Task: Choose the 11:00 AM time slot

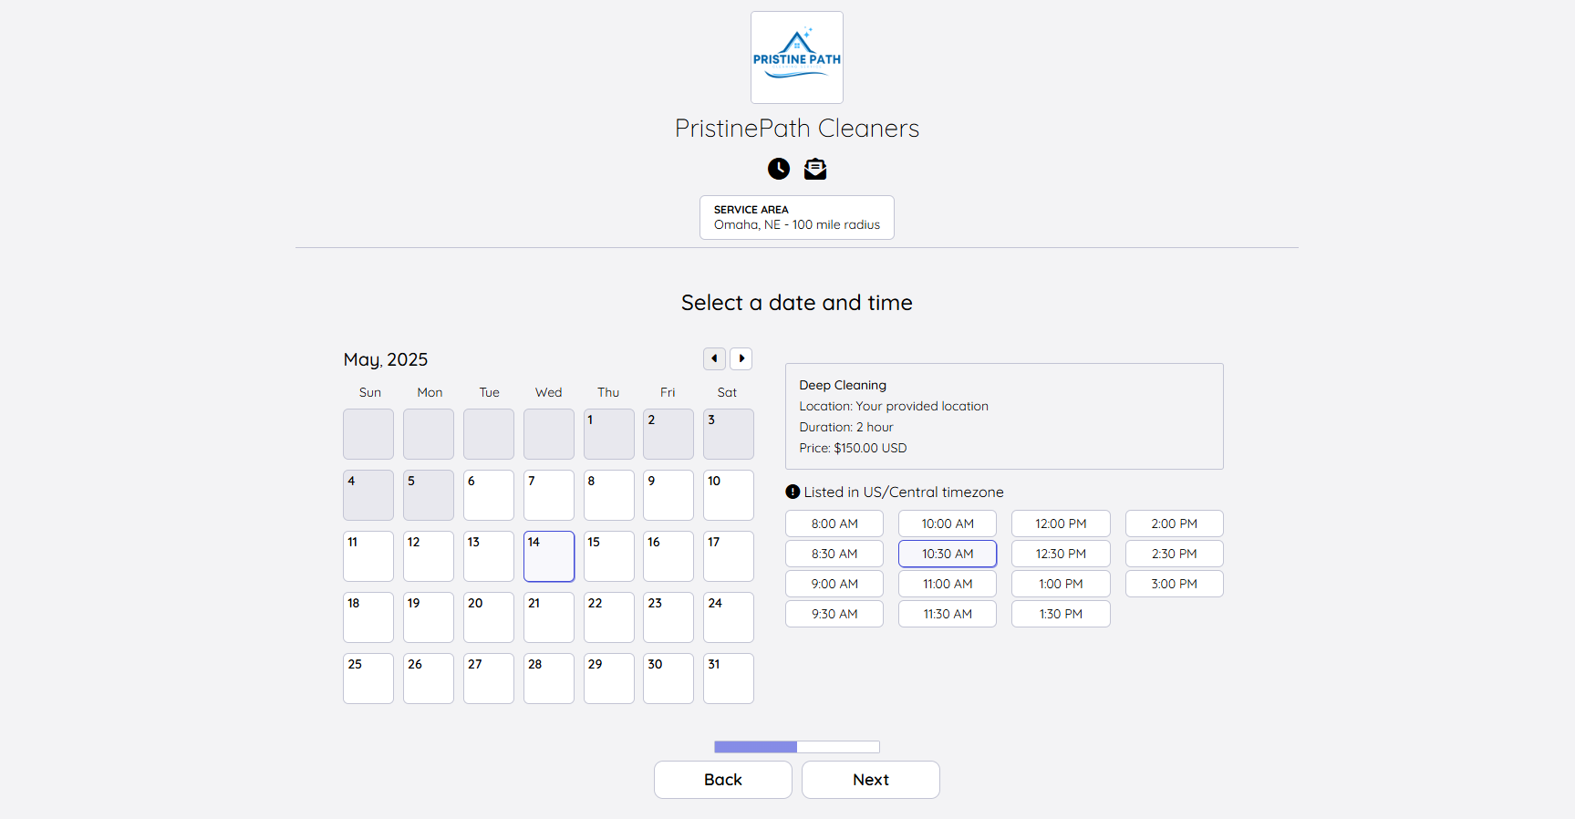Action: 948,584
